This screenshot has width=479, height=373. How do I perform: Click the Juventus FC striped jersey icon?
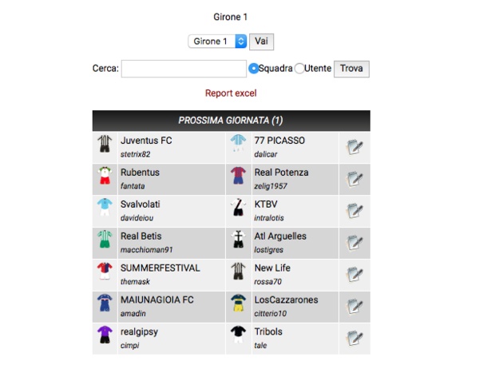coord(105,144)
